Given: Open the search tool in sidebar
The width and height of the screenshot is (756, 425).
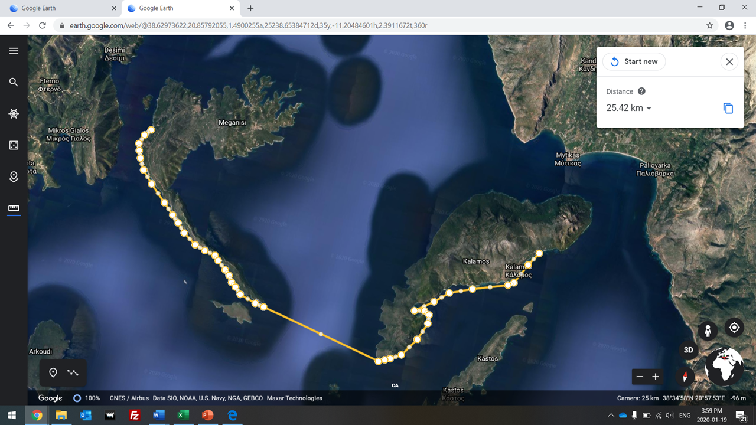Looking at the screenshot, I should (x=14, y=82).
